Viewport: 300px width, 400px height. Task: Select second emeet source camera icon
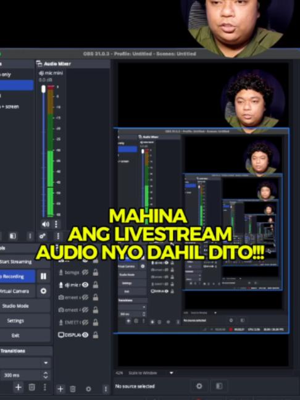(x=61, y=310)
